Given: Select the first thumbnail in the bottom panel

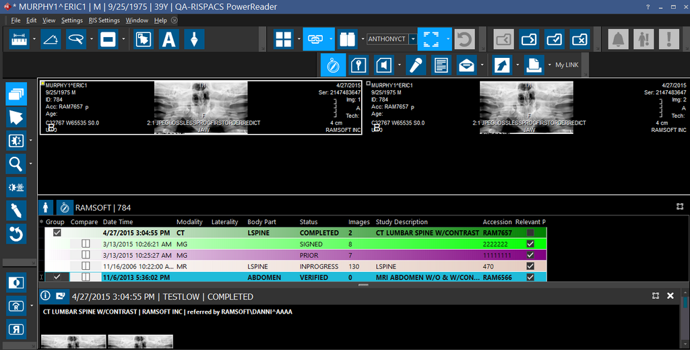Looking at the screenshot, I should (73, 341).
